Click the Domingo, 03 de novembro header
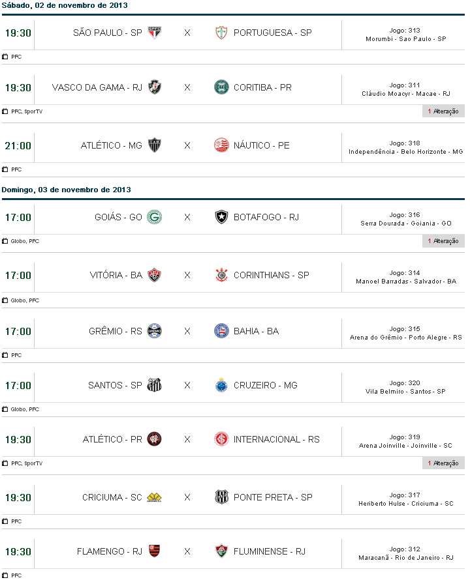 tap(66, 190)
